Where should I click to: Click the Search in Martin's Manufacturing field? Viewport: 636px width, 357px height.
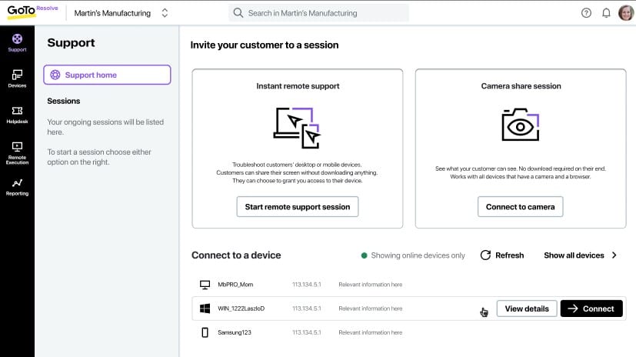[x=318, y=13]
